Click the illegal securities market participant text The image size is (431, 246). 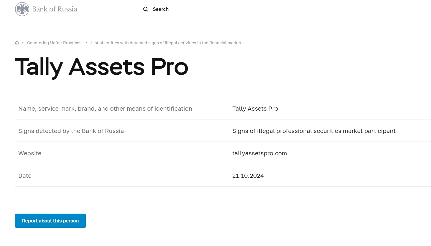tap(314, 131)
